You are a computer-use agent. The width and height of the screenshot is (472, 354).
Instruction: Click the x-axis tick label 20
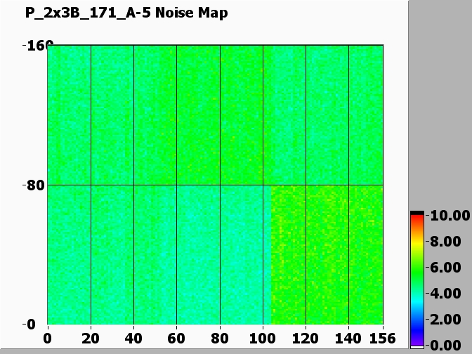(x=91, y=338)
